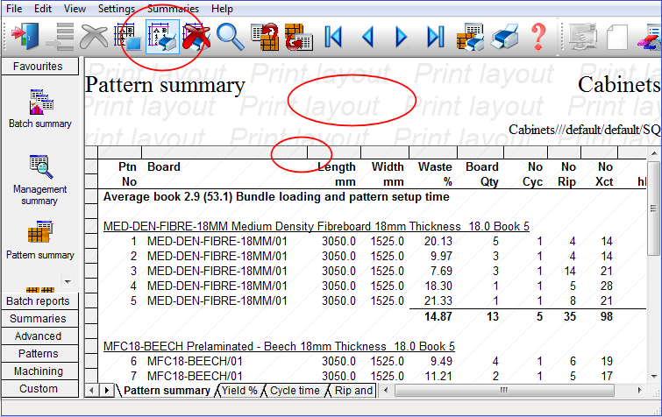Switch to the Cycle time sheet tab

295,391
